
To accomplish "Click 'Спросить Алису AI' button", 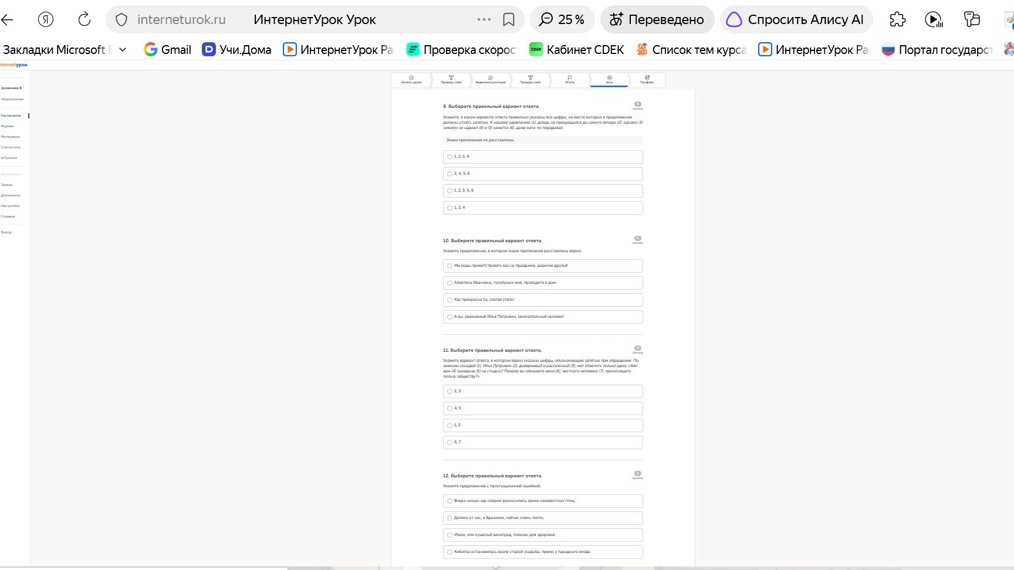I will coord(796,19).
